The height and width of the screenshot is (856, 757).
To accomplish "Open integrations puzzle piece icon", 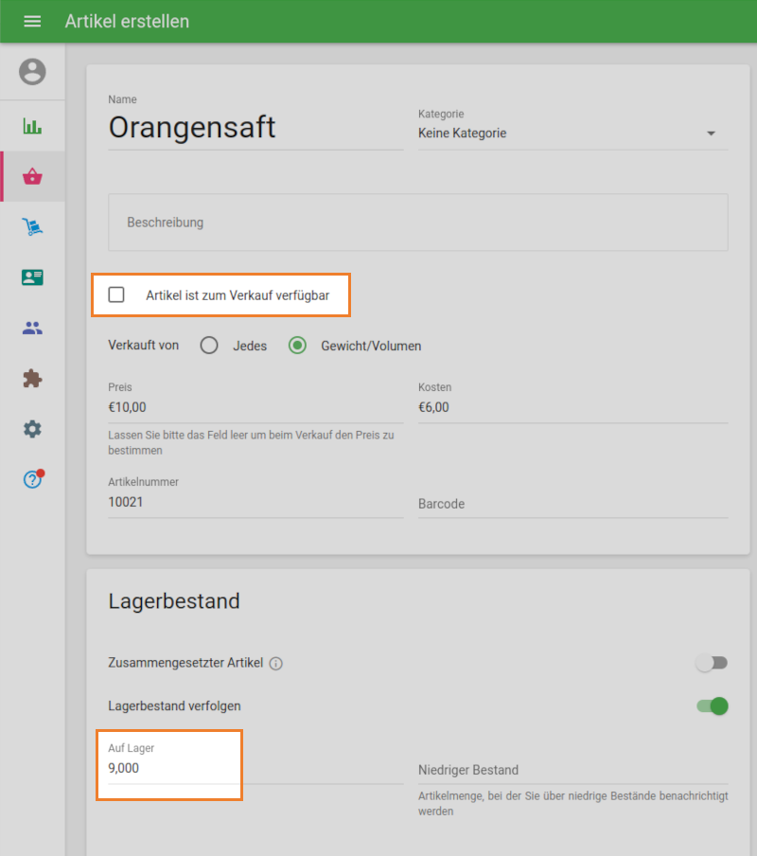I will [32, 379].
